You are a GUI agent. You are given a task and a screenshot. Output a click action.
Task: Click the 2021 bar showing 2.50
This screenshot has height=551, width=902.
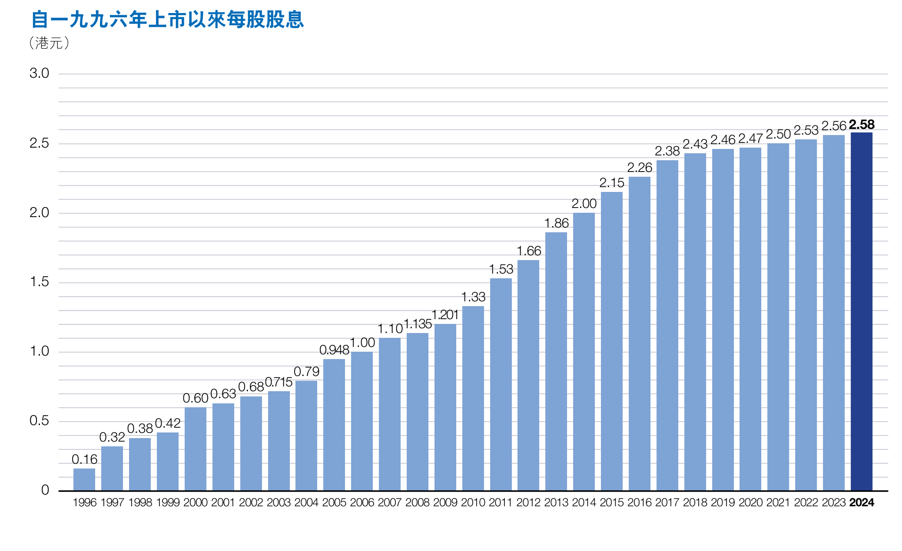(778, 317)
